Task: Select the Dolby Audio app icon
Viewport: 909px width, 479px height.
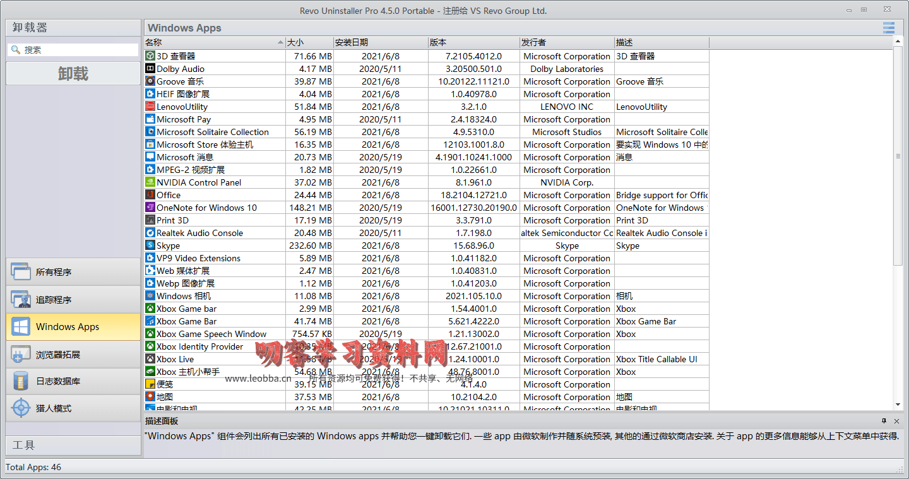Action: coord(150,69)
